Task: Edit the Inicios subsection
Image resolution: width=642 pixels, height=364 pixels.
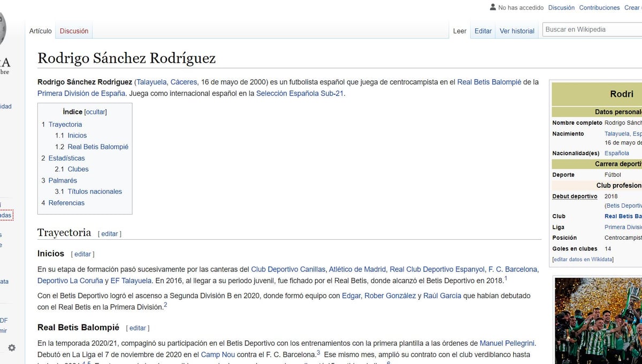Action: (82, 254)
